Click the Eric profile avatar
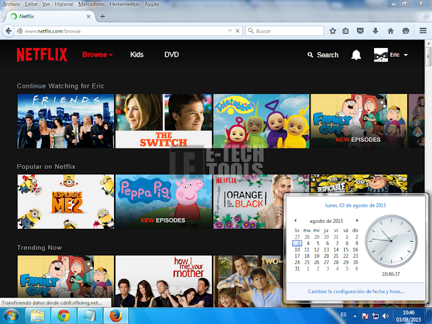 pos(381,55)
